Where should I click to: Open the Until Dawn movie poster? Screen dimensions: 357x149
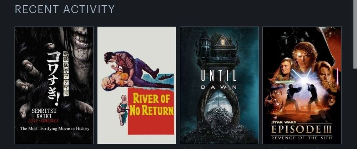[x=219, y=85]
